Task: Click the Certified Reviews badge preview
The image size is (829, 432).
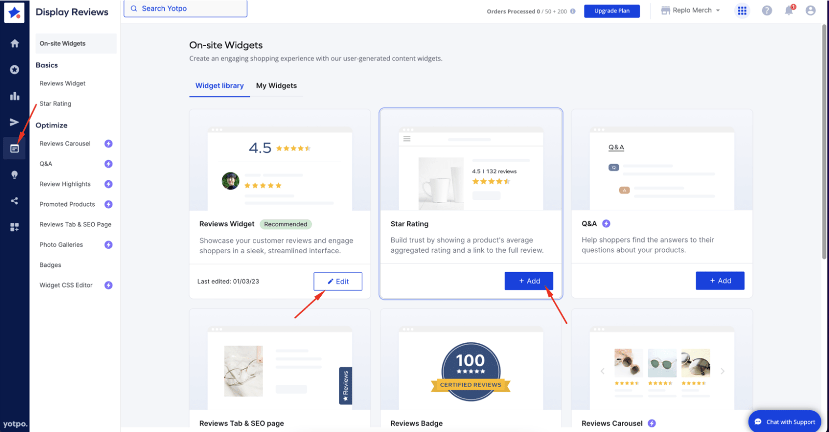Action: (x=471, y=372)
